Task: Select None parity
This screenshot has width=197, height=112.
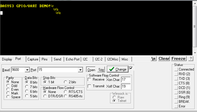Action: click(x=13, y=82)
